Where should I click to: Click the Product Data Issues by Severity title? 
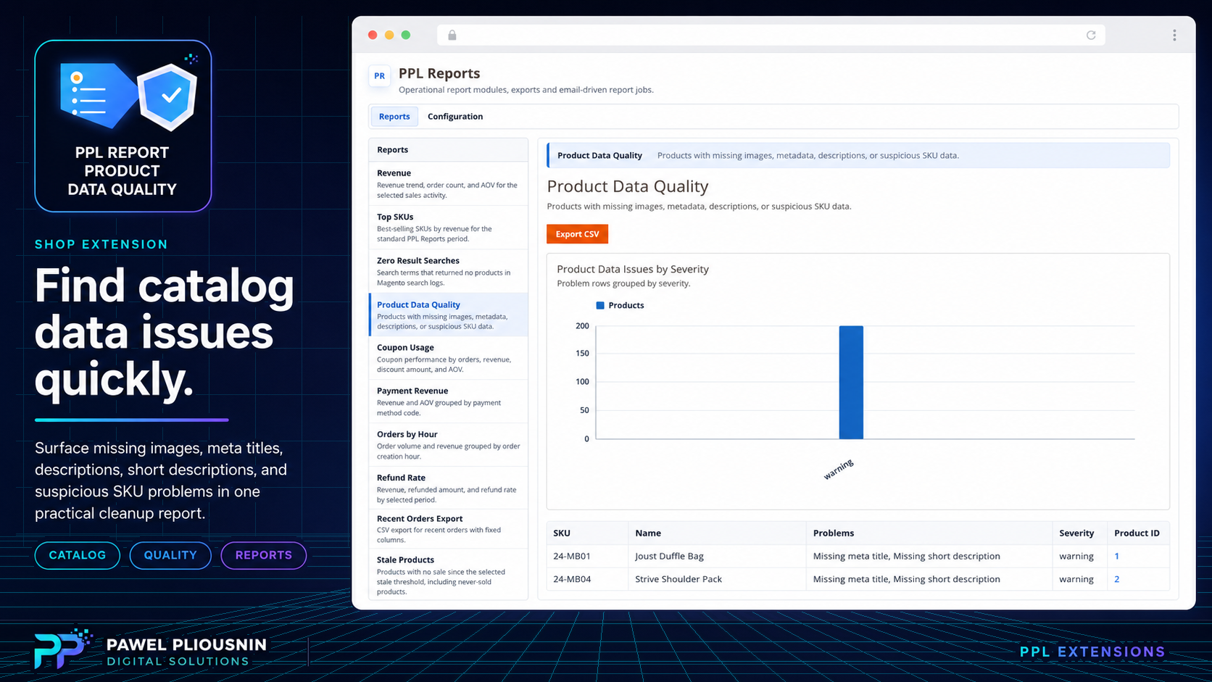(633, 269)
